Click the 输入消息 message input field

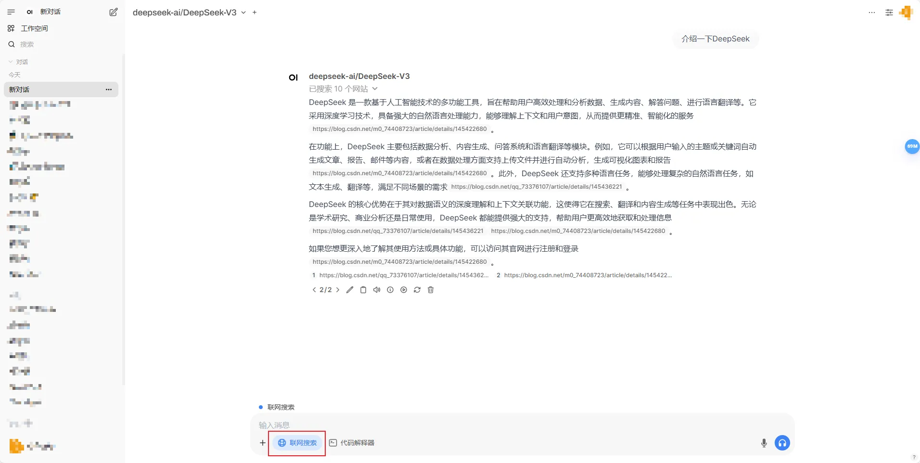coord(522,425)
